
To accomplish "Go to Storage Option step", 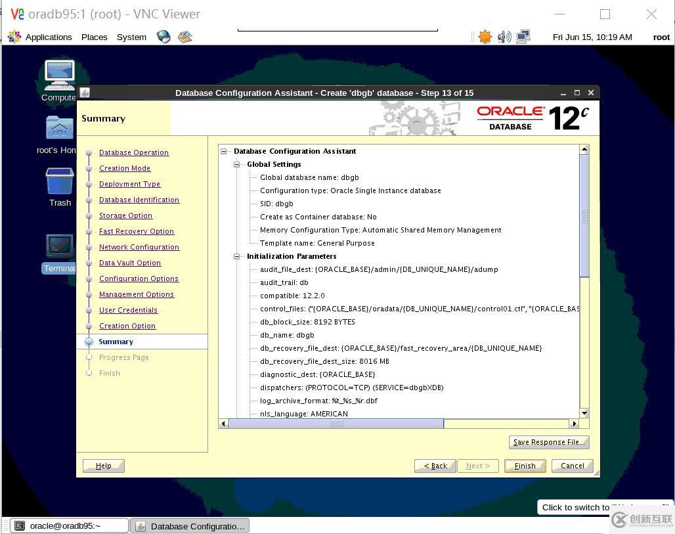I will tap(125, 215).
